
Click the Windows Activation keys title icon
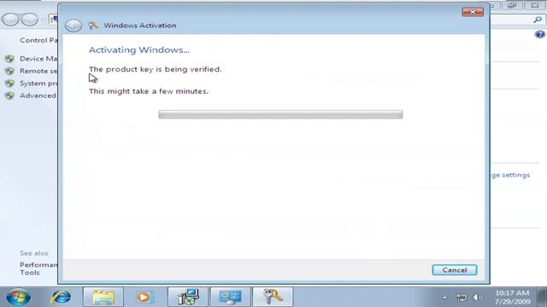tap(93, 26)
